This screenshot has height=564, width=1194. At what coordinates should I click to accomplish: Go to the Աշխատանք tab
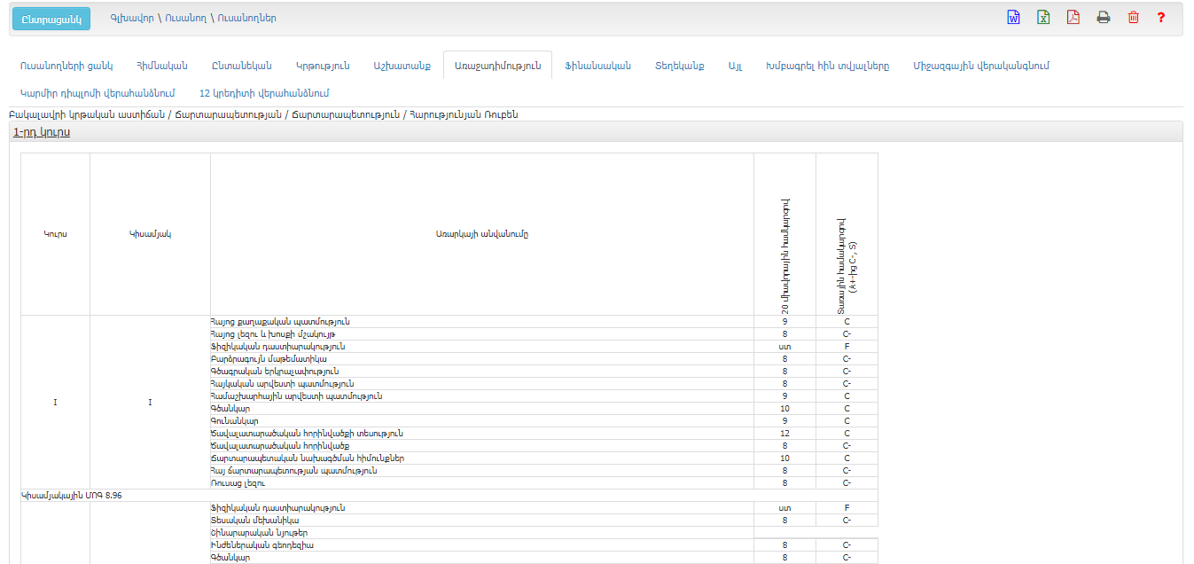[x=402, y=66]
